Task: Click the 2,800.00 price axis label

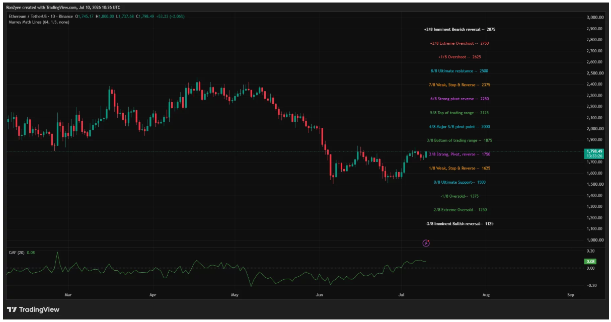Action: coord(594,40)
